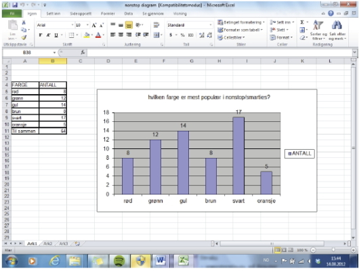Click the text Orientation icon
The image size is (359, 271).
138,25
